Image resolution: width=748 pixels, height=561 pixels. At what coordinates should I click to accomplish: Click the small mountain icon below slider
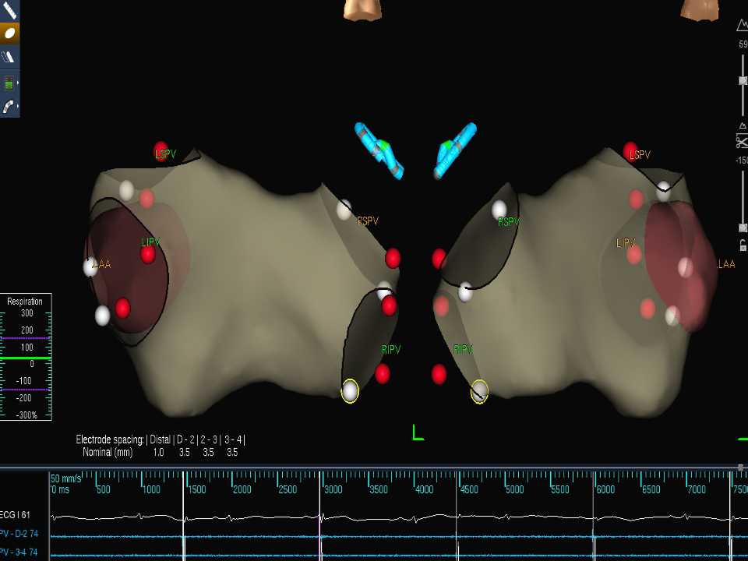click(x=743, y=125)
